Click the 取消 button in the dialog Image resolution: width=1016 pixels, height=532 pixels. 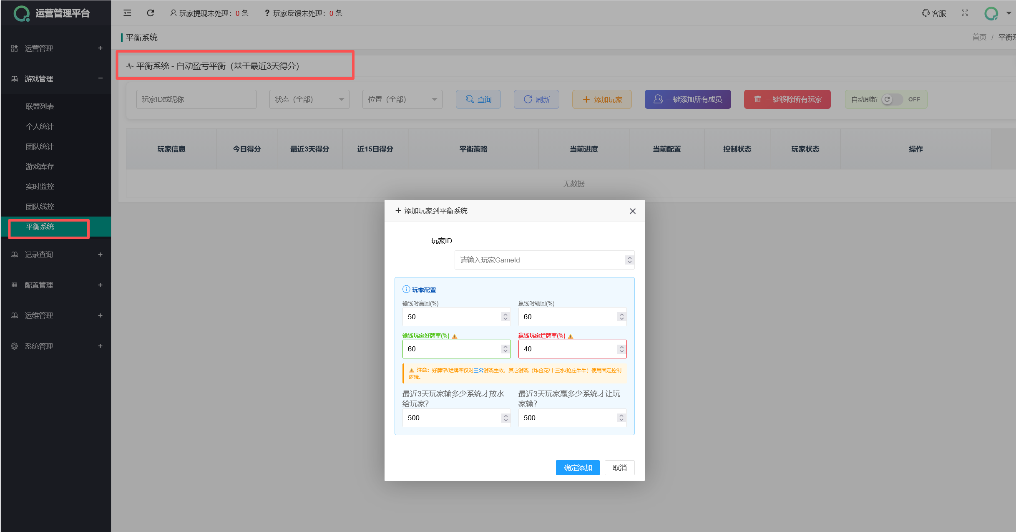pos(619,468)
